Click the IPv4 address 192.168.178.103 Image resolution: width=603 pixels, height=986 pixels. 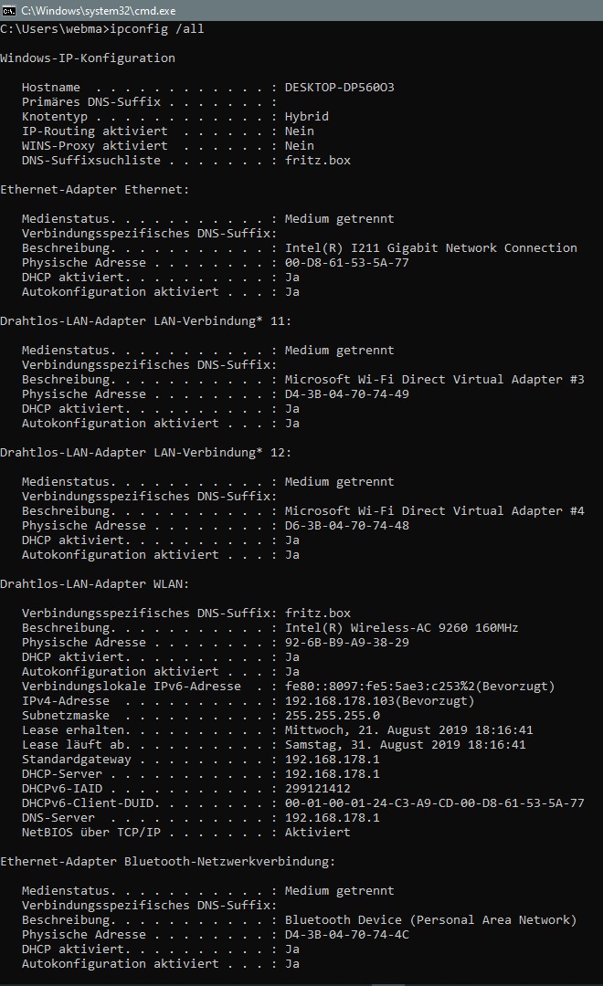[x=339, y=701]
